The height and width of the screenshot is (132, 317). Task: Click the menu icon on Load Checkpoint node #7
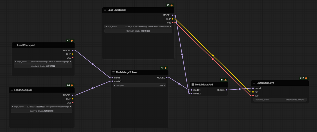pyautogui.click(x=15, y=45)
